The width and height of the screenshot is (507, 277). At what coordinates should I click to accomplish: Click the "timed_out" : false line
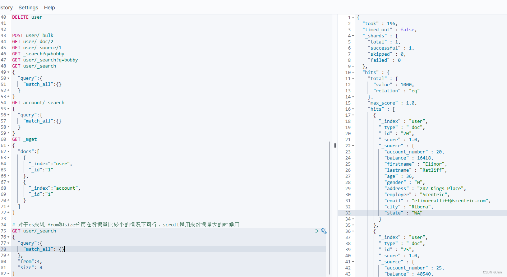[x=390, y=30]
